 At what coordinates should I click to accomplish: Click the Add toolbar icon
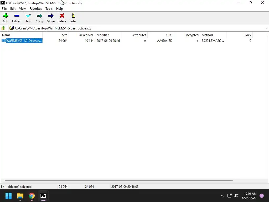click(x=6, y=16)
